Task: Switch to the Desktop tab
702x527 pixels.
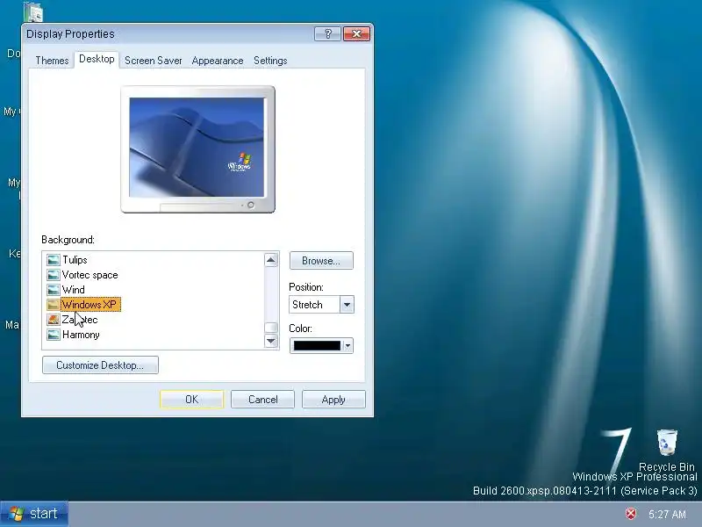Action: (x=97, y=59)
